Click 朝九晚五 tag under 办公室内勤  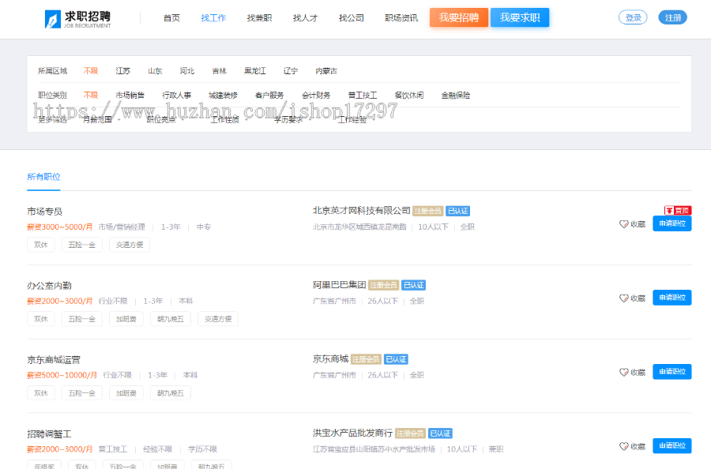coord(171,319)
